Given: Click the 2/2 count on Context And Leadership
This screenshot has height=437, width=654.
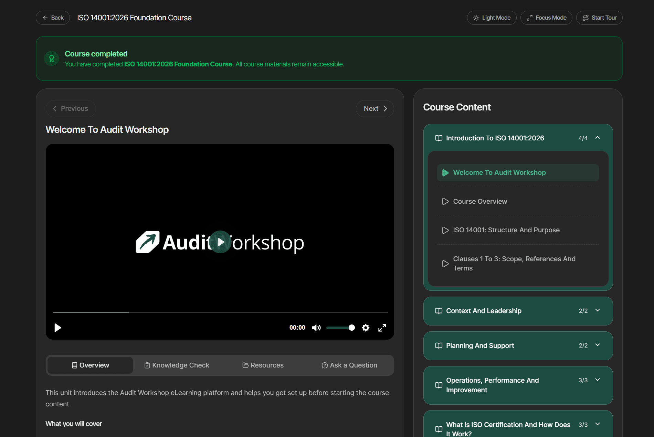Looking at the screenshot, I should (x=583, y=311).
